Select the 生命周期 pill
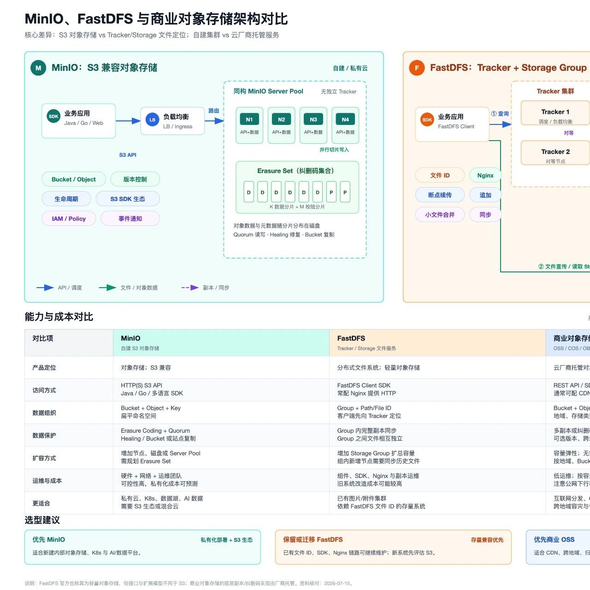Viewport: 590px width, 590px height. pos(66,199)
